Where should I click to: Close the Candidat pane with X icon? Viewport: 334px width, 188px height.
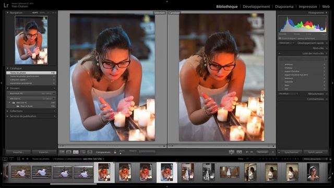point(273,146)
